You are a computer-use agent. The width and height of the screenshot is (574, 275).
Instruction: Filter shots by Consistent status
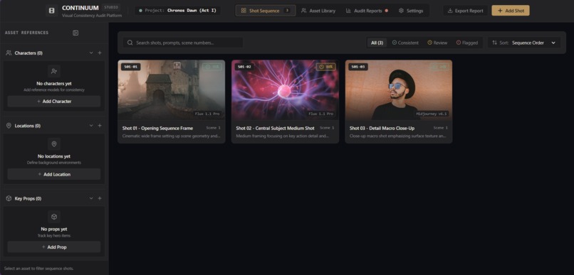coord(405,43)
